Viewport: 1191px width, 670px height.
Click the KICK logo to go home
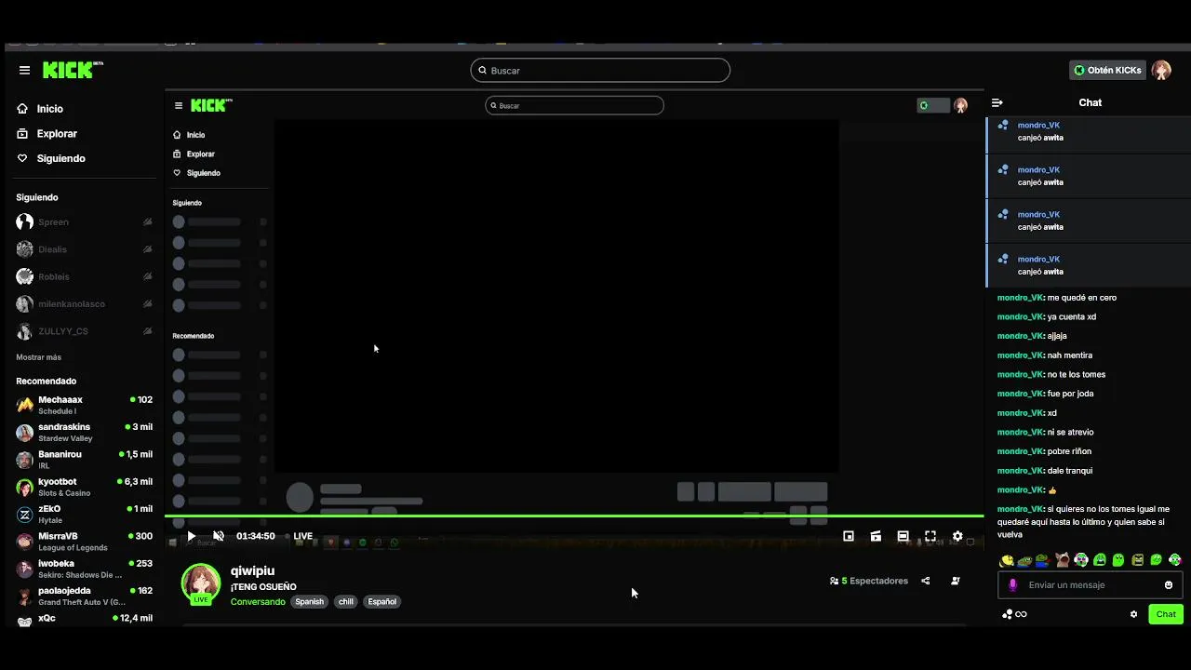pos(73,70)
